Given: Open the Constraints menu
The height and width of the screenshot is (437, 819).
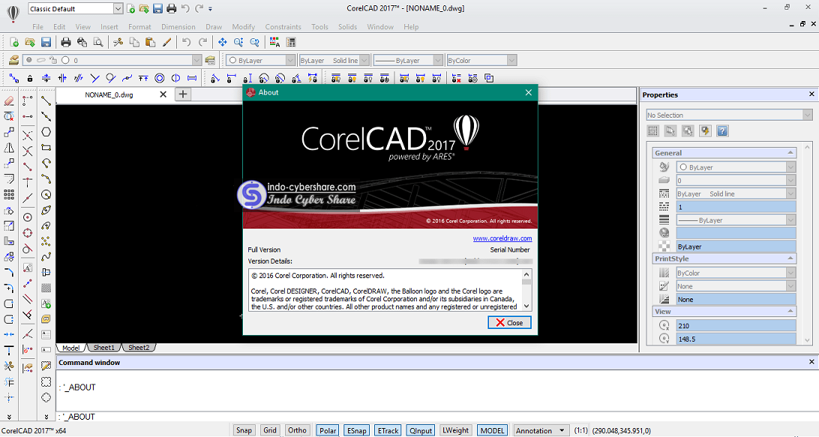Looking at the screenshot, I should click(283, 27).
